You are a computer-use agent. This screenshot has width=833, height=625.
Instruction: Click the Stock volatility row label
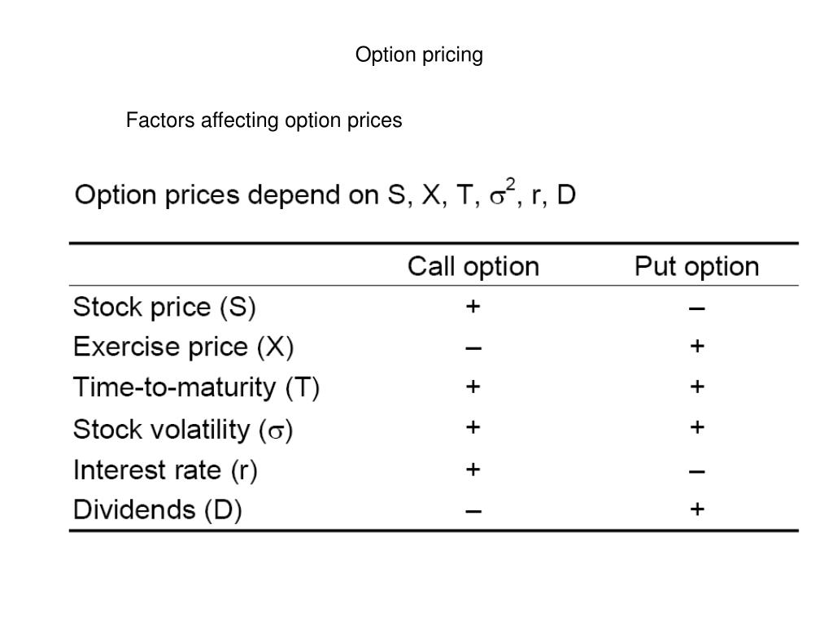coord(183,430)
